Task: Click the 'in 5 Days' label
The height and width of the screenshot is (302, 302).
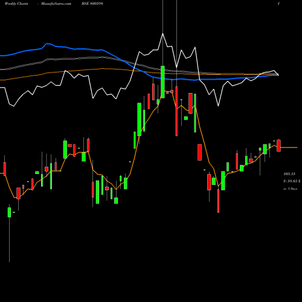Action: [x=291, y=188]
